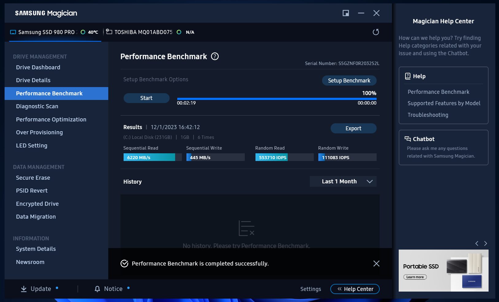Image resolution: width=499 pixels, height=302 pixels.
Task: Open Data Migration
Action: click(36, 217)
